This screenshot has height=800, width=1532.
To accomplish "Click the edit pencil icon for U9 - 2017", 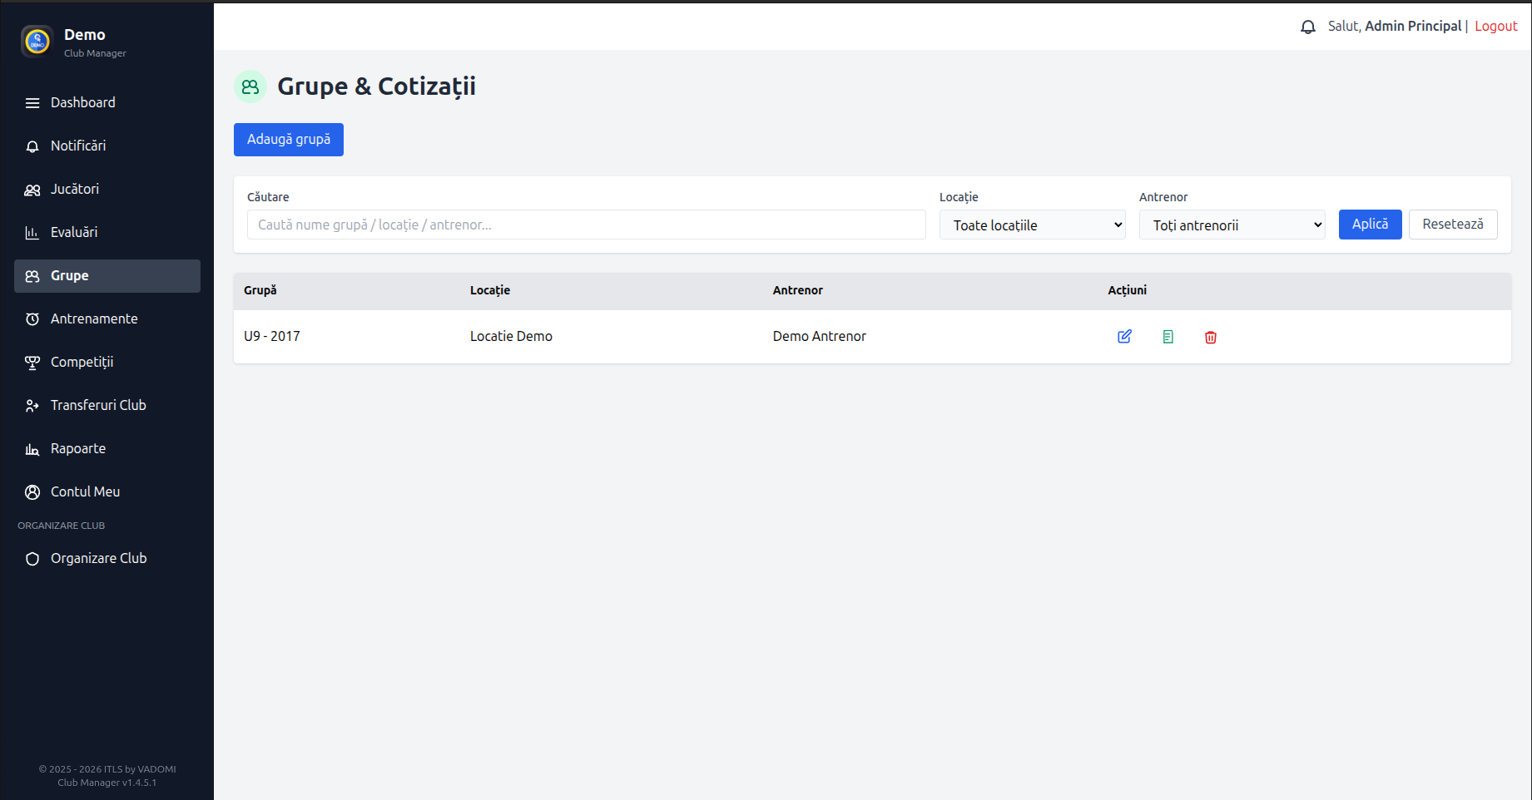I will [1124, 337].
